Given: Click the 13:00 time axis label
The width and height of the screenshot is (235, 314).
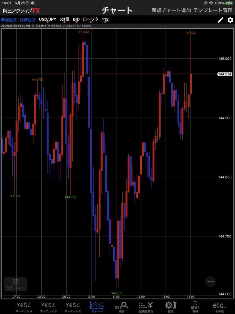Looking at the screenshot, I should click(166, 297).
